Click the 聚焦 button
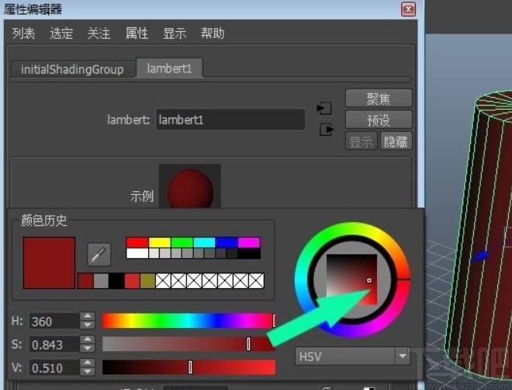Image resolution: width=512 pixels, height=390 pixels. pos(379,99)
